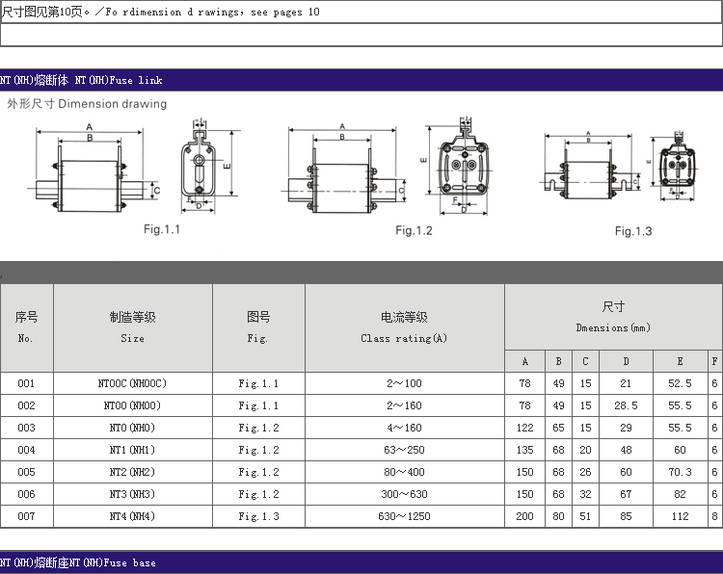Click the '26' C-value in row 005
Viewport: 723px width, 574px height.
click(585, 472)
